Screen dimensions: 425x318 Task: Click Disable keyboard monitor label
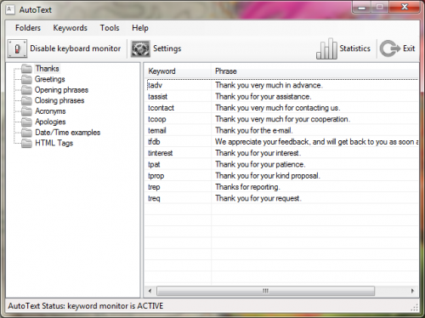click(x=76, y=48)
